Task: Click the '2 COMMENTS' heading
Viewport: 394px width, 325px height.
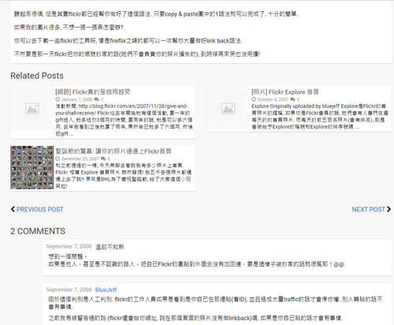Action: [38, 231]
